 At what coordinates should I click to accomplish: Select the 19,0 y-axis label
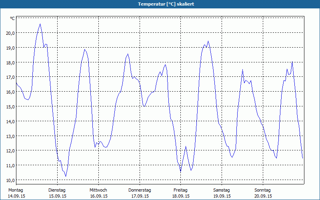(x=10, y=48)
